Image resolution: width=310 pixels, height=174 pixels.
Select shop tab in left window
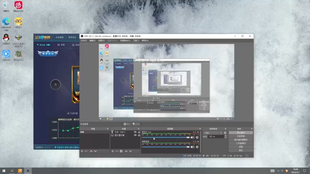[x=61, y=45]
